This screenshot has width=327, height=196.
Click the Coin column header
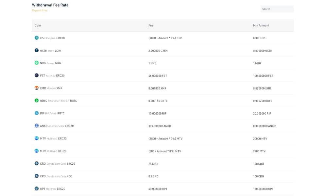[x=38, y=25]
